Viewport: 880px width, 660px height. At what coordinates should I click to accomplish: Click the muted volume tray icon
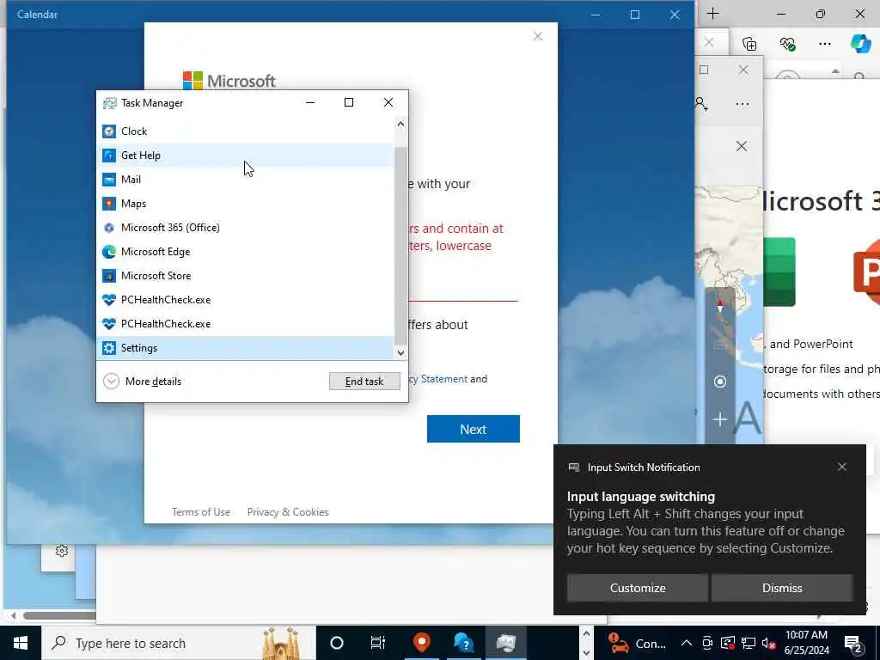pyautogui.click(x=768, y=643)
